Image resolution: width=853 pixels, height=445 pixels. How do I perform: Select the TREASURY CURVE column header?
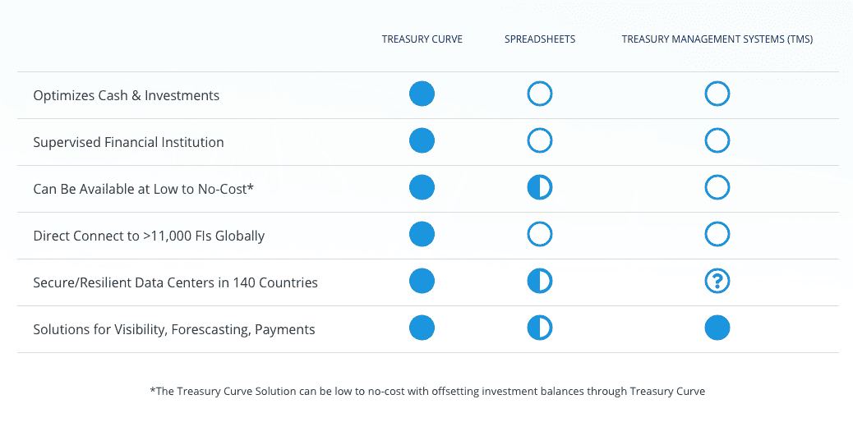pyautogui.click(x=422, y=39)
